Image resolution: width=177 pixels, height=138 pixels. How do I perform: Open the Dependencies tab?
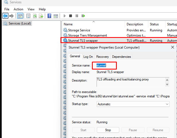coord(121,57)
